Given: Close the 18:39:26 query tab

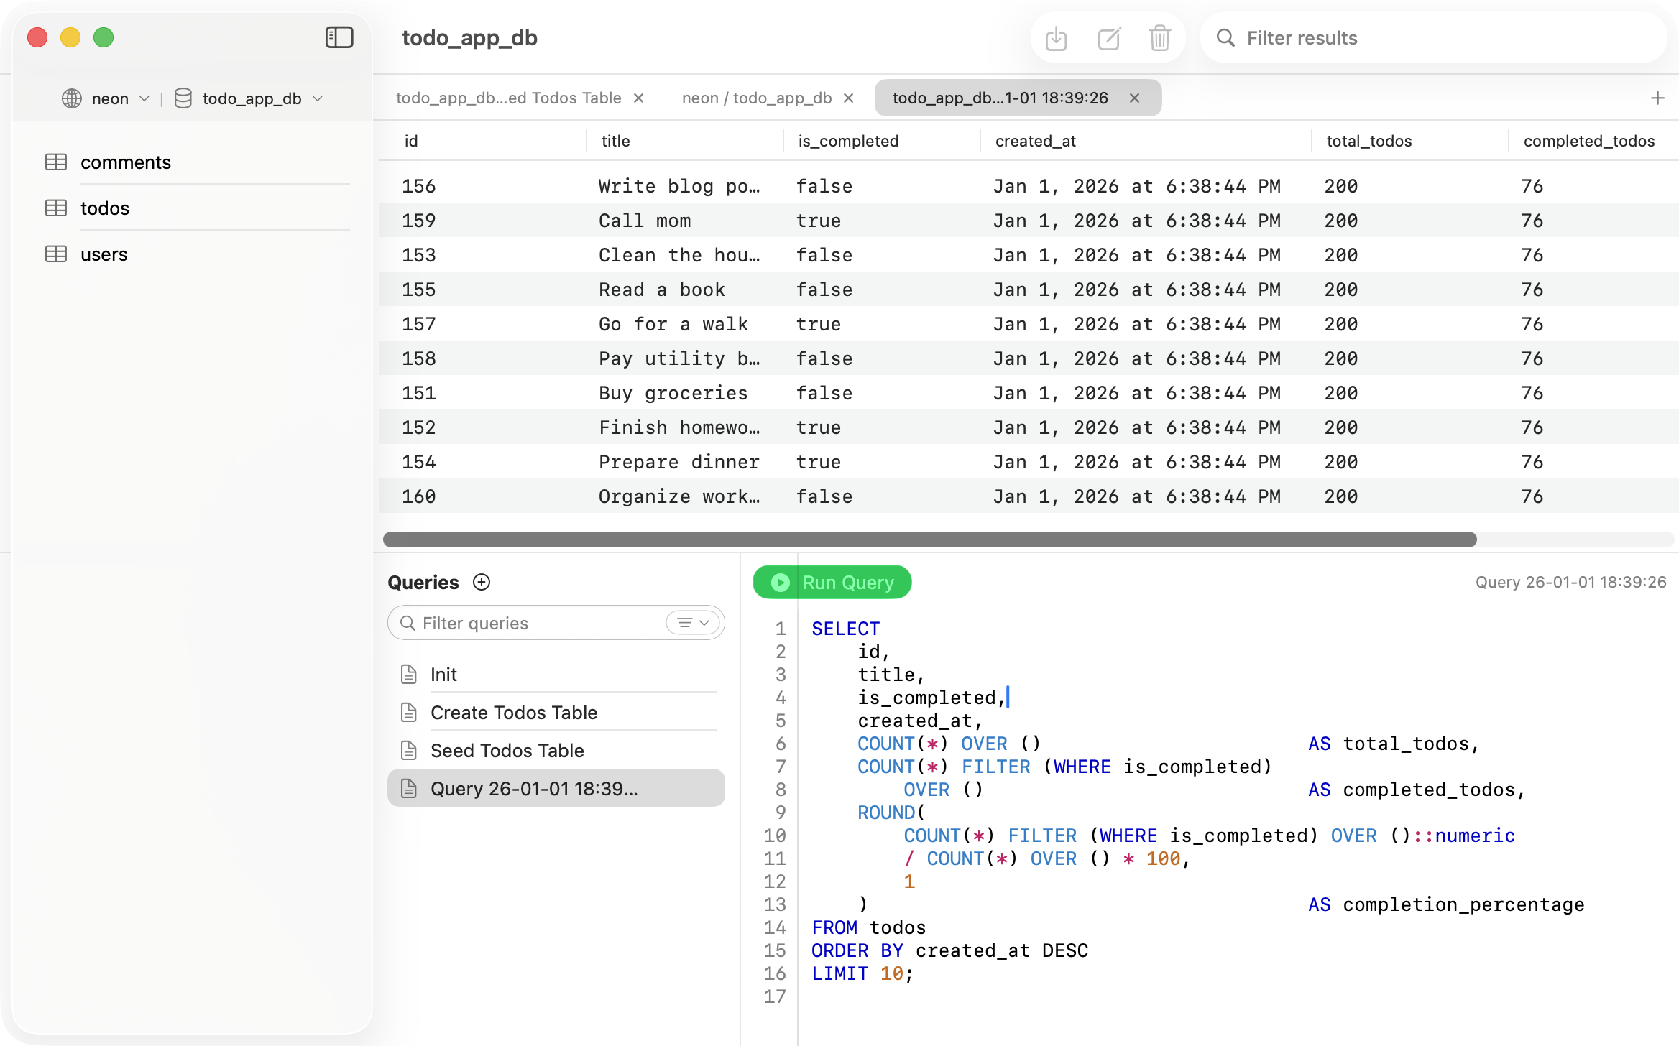Looking at the screenshot, I should (1134, 98).
